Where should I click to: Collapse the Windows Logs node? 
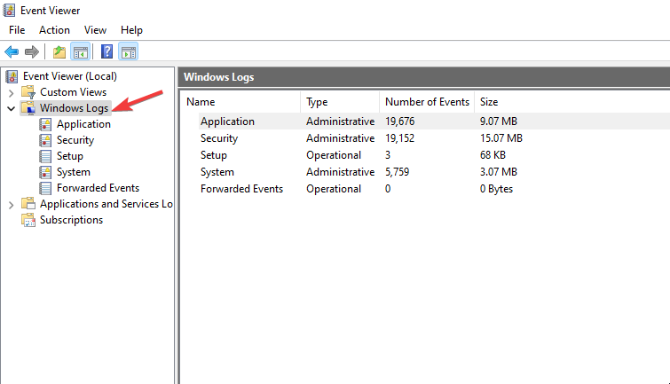click(x=11, y=108)
